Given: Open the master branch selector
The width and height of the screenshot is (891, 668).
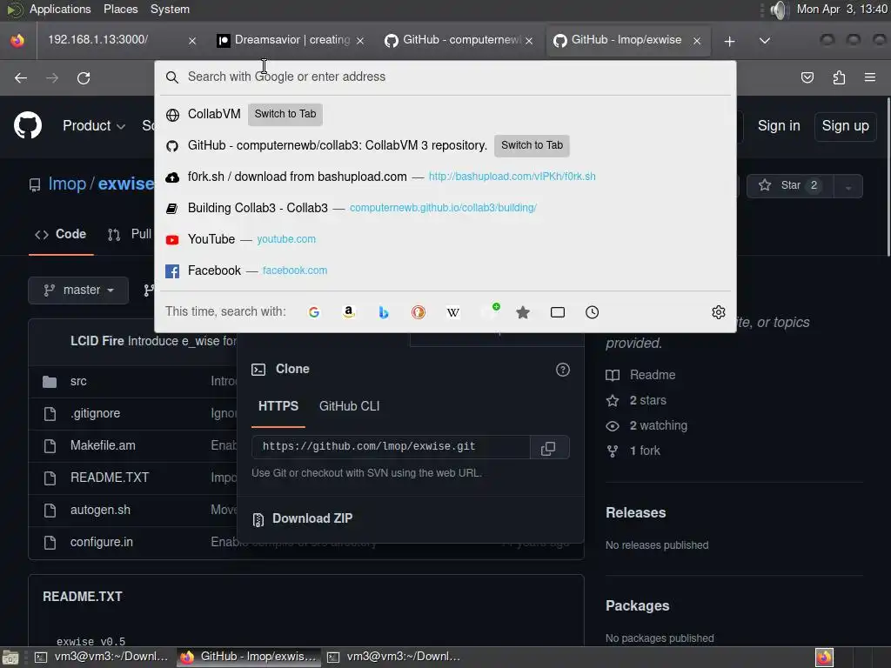Looking at the screenshot, I should pos(78,290).
